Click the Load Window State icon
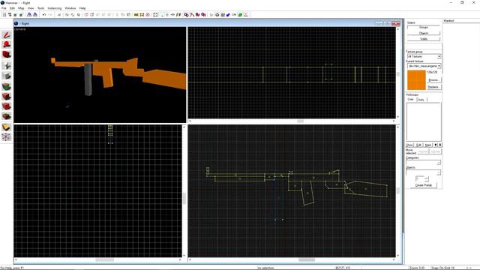This screenshot has height=270, width=480. (29, 15)
